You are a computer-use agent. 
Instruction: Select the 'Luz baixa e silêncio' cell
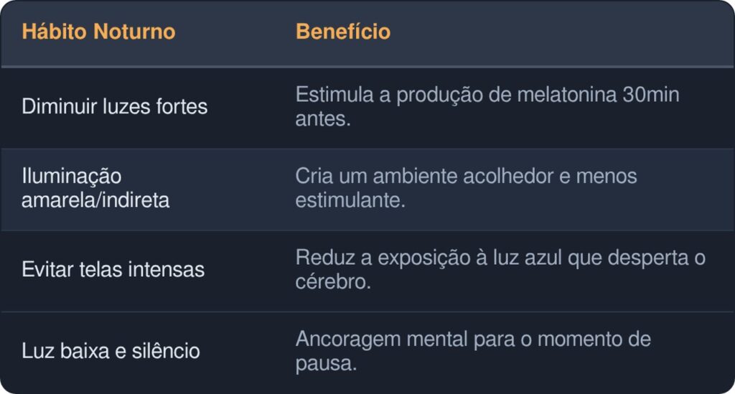pyautogui.click(x=111, y=352)
